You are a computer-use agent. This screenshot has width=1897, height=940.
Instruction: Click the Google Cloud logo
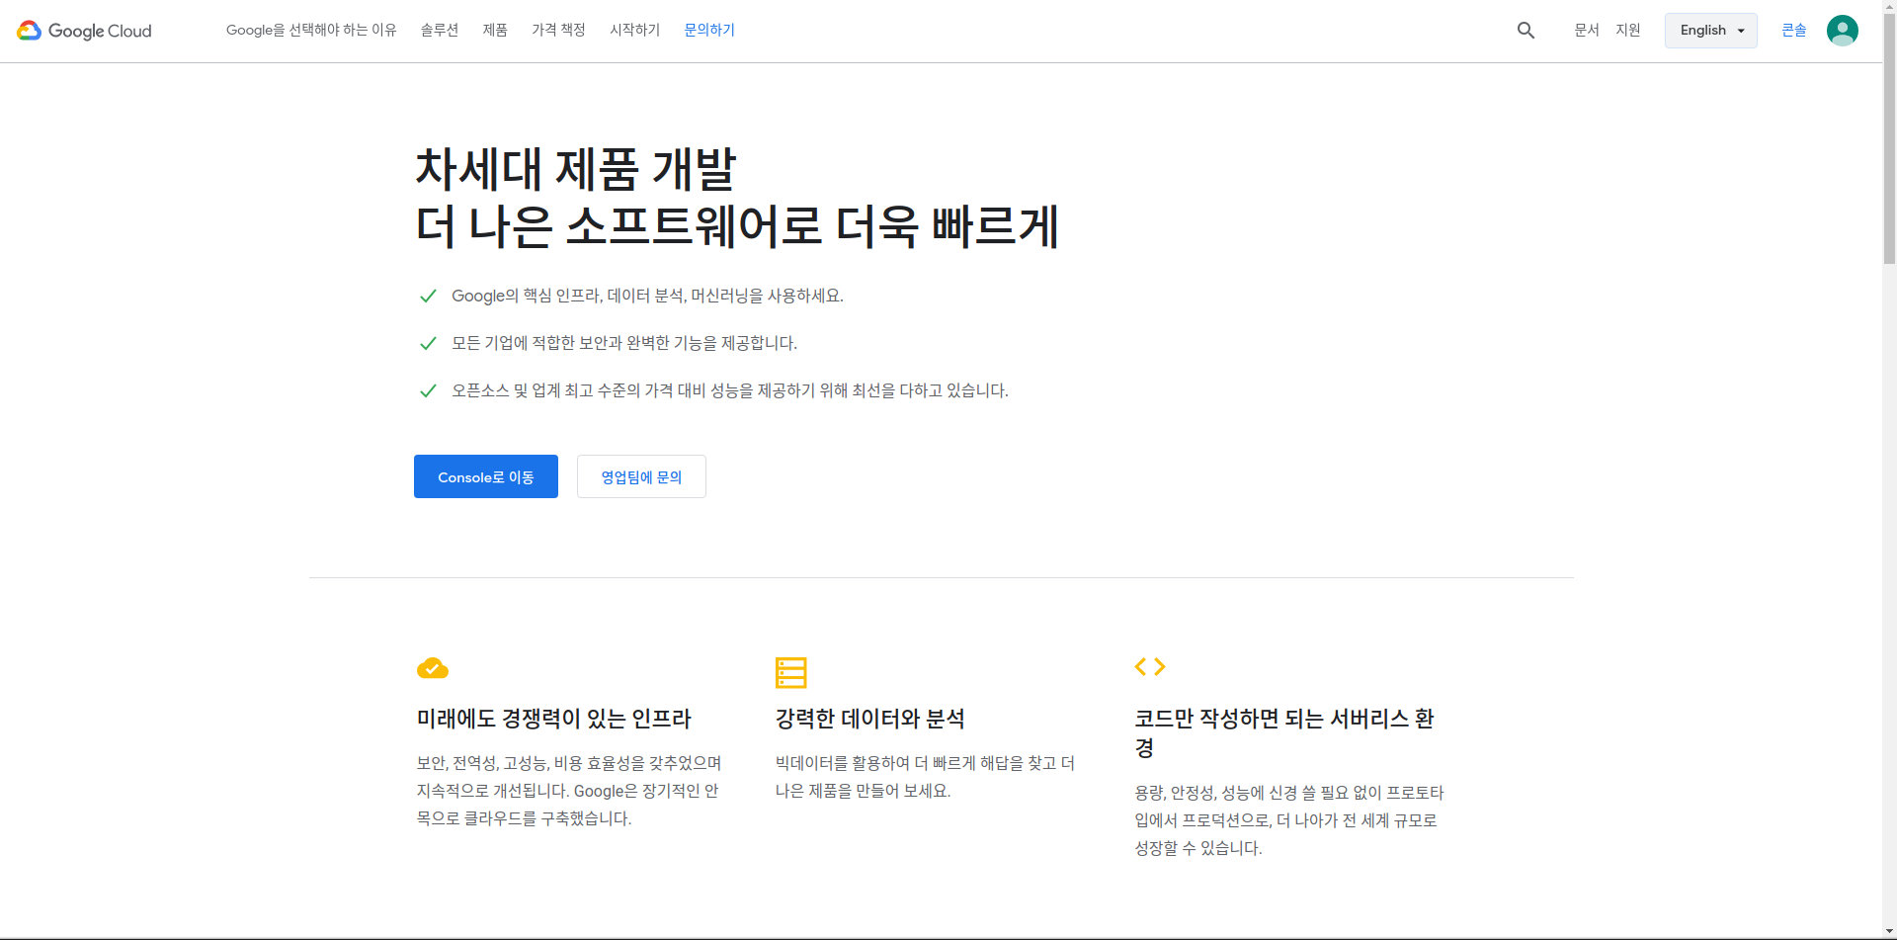pyautogui.click(x=84, y=31)
